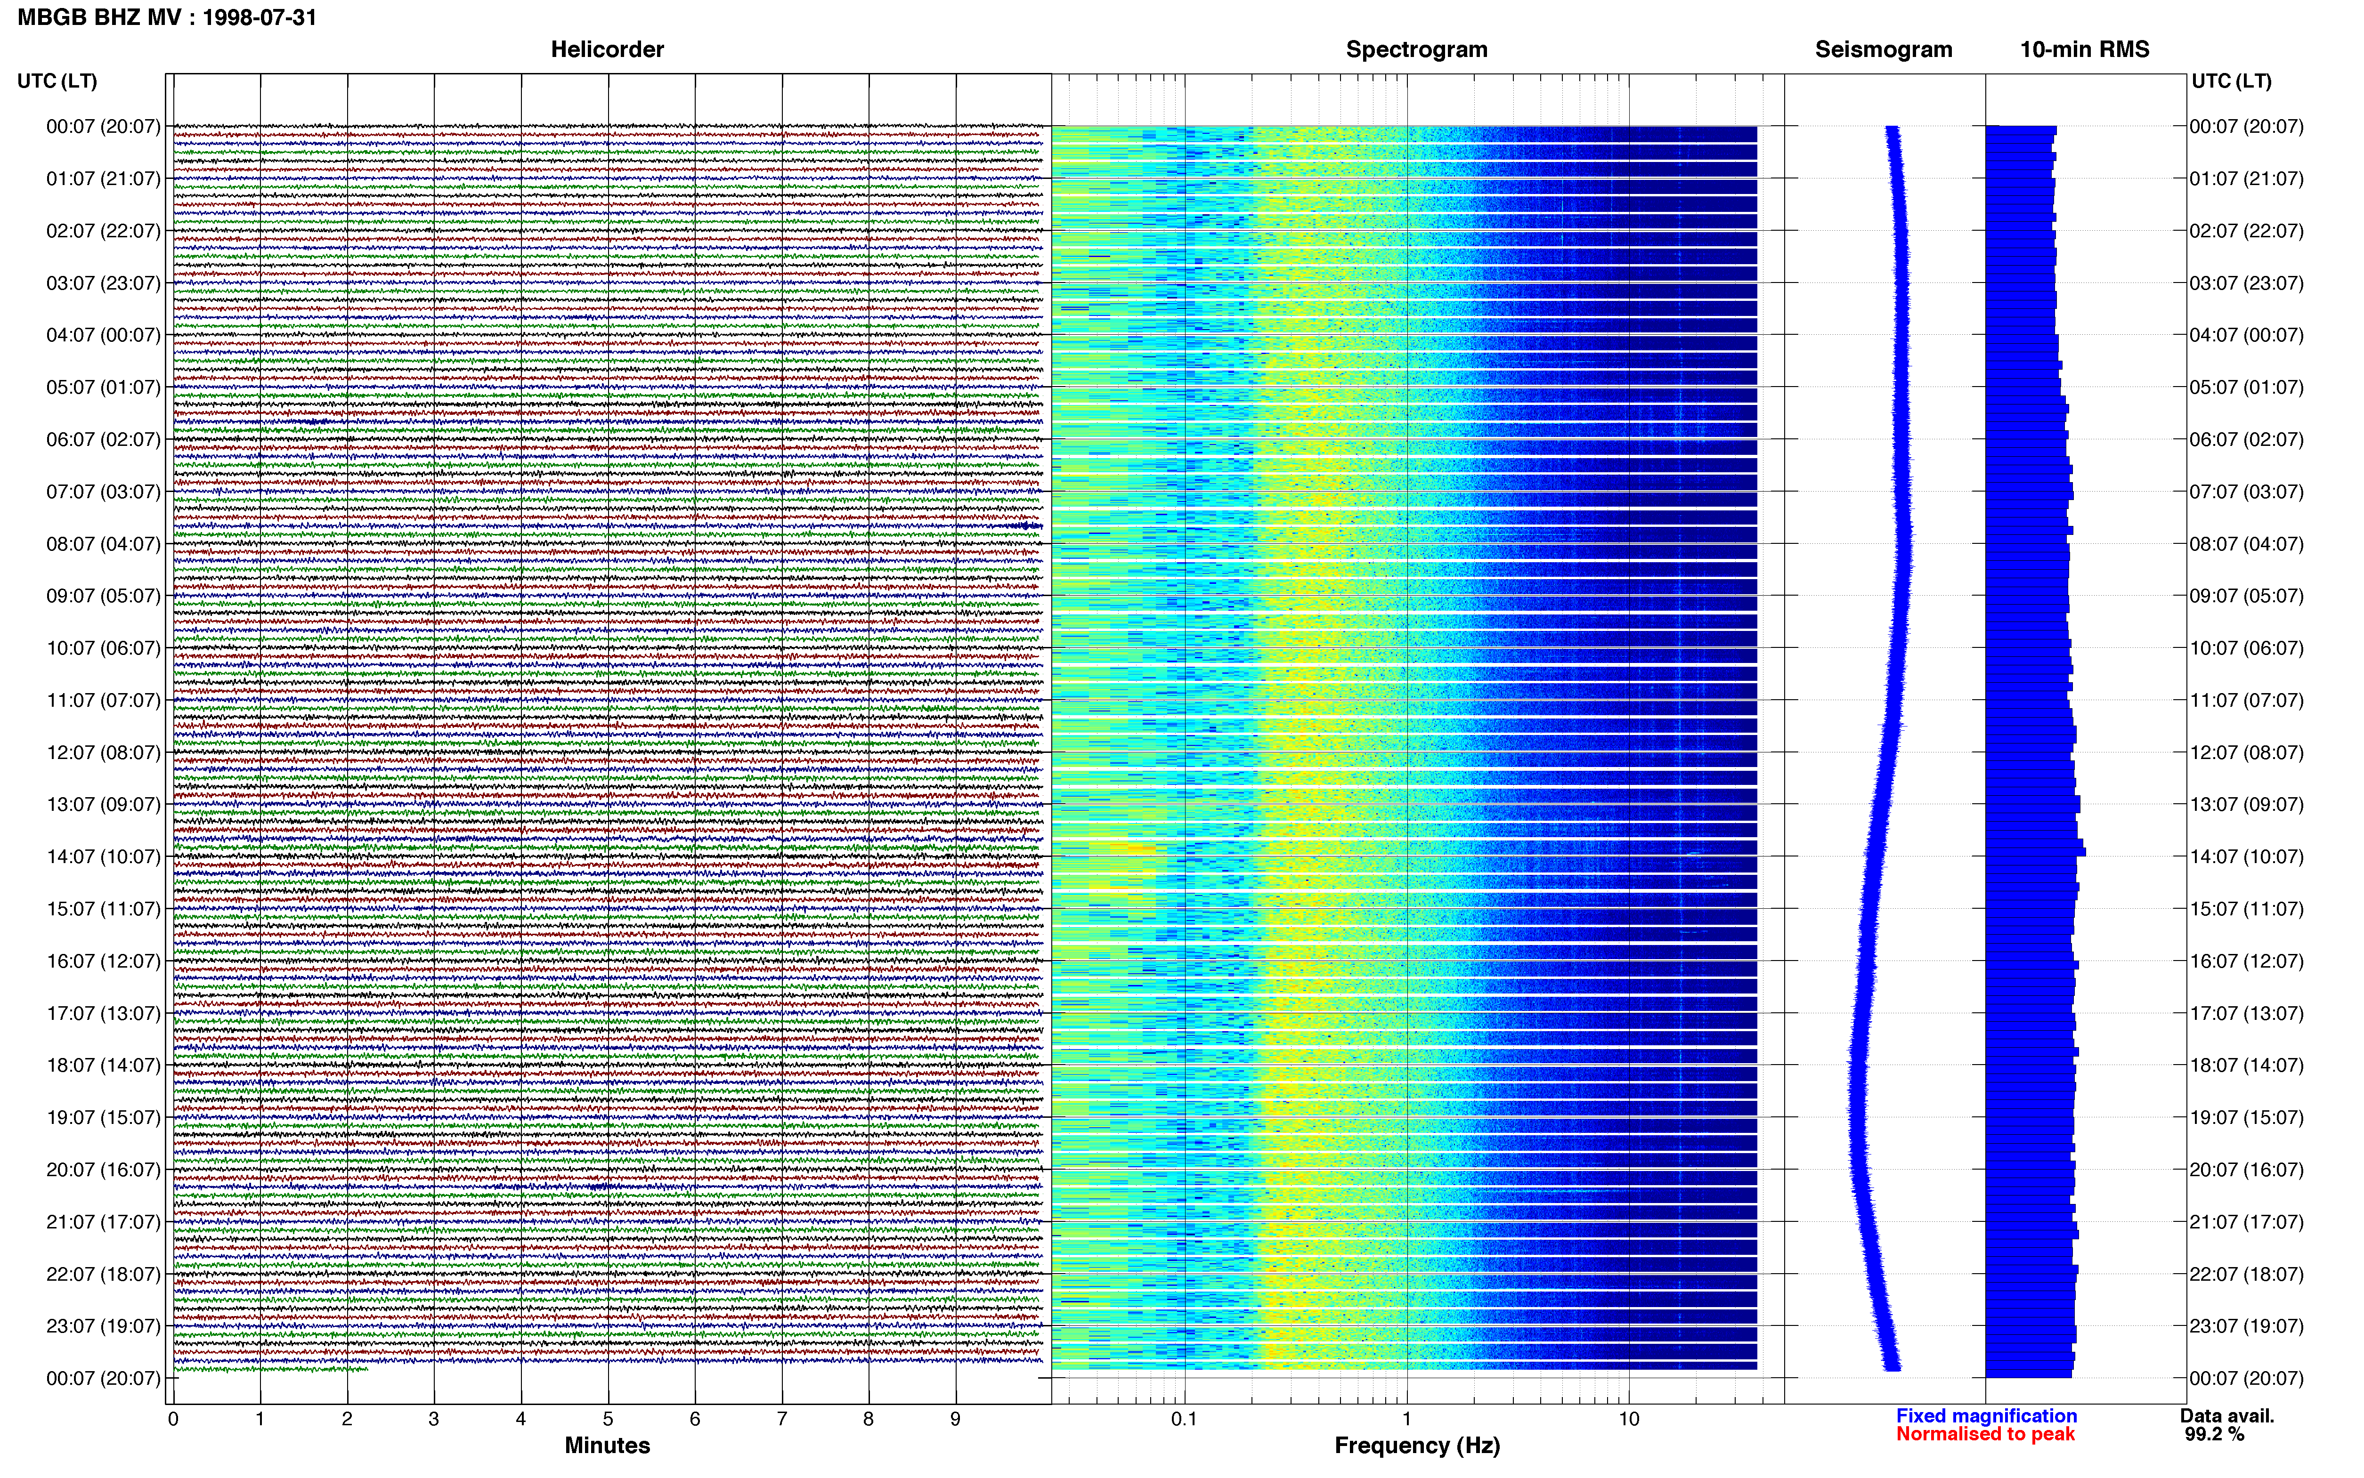Image resolution: width=2364 pixels, height=1478 pixels.
Task: Click the Seismogram panel heading
Action: coord(1883,49)
